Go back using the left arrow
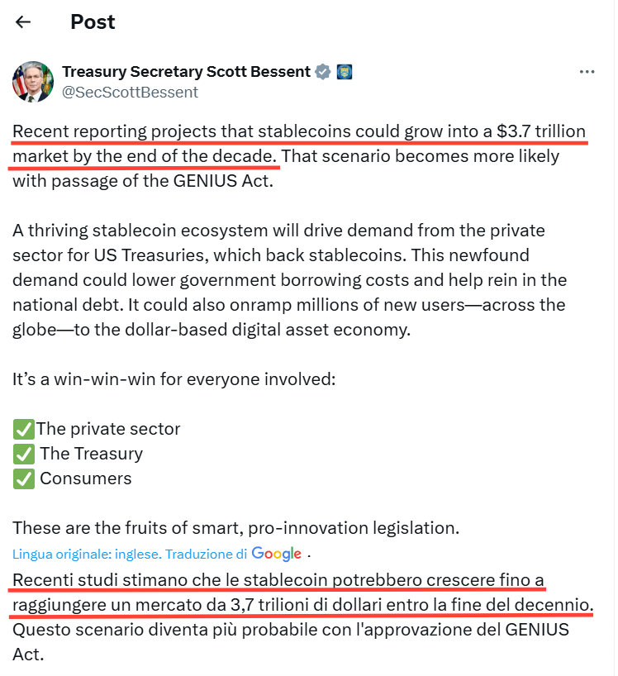618x676 pixels. click(23, 22)
